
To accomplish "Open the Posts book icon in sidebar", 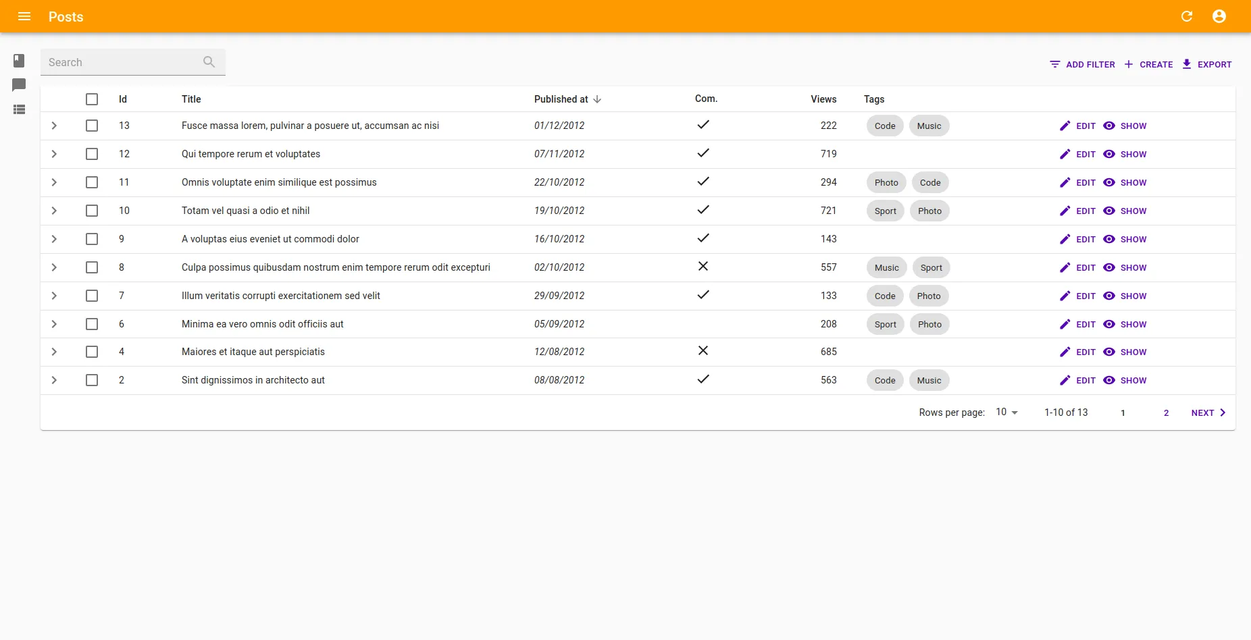I will tap(18, 61).
